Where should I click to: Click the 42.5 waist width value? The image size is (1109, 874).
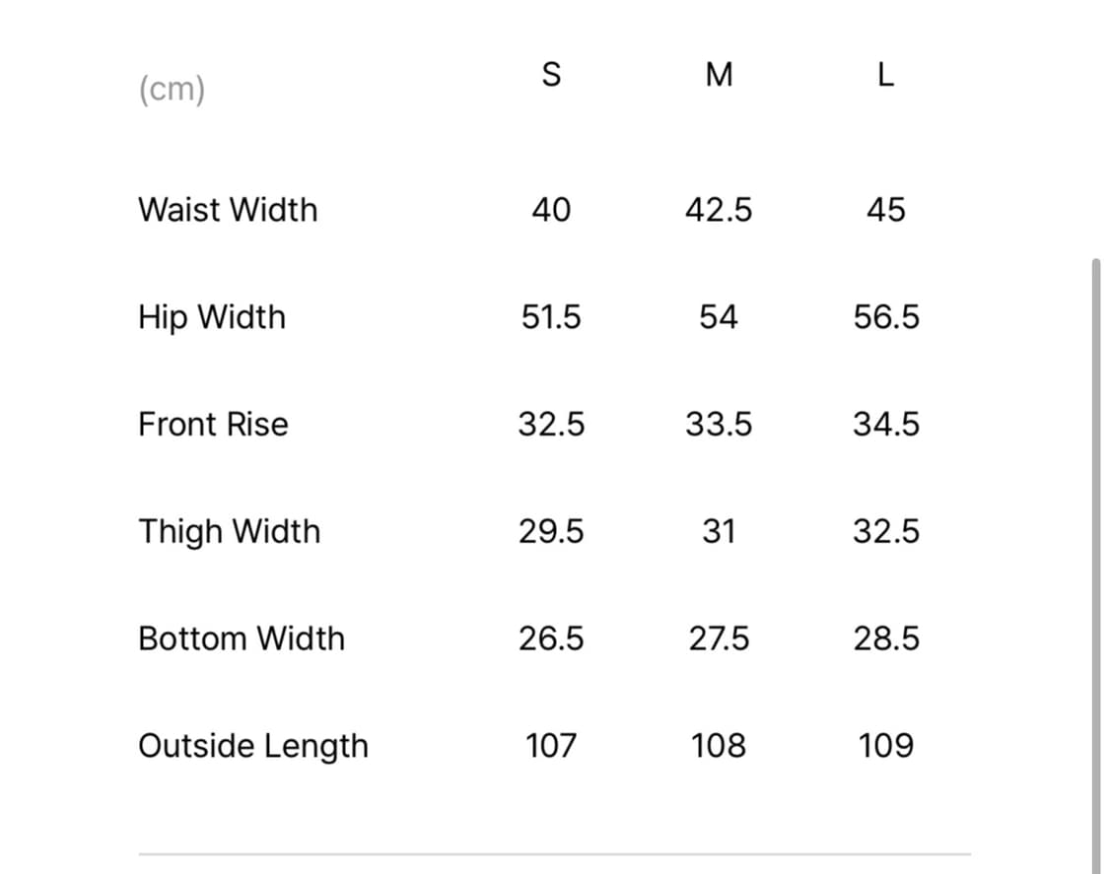point(719,210)
